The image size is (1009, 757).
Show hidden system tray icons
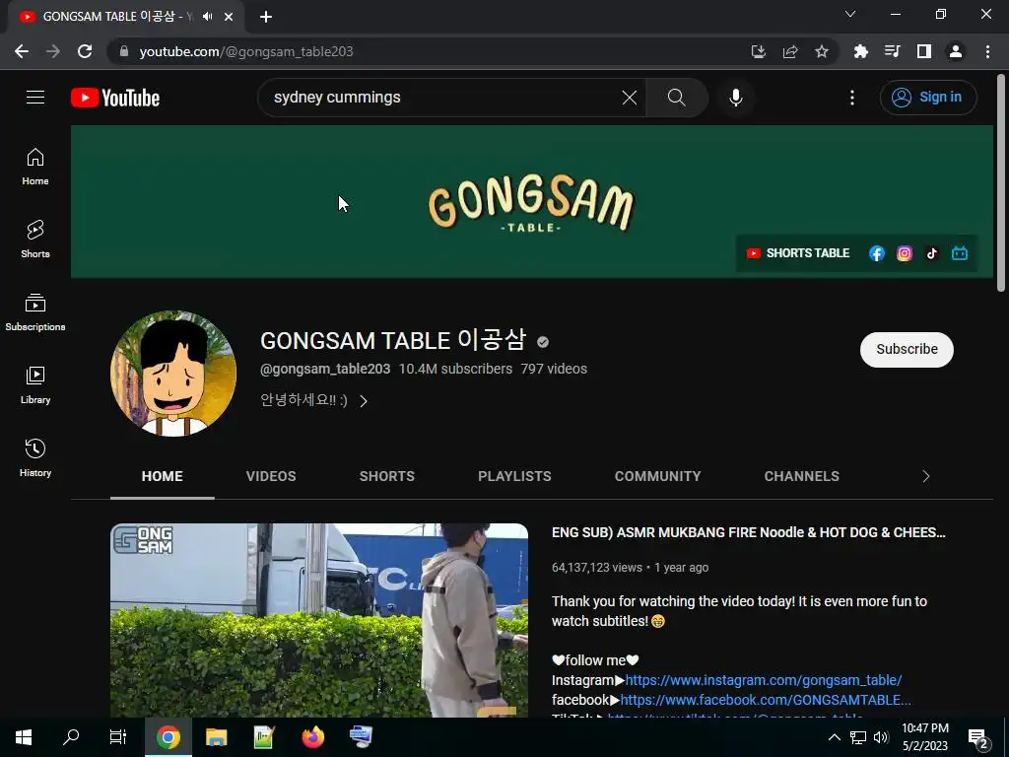(834, 737)
